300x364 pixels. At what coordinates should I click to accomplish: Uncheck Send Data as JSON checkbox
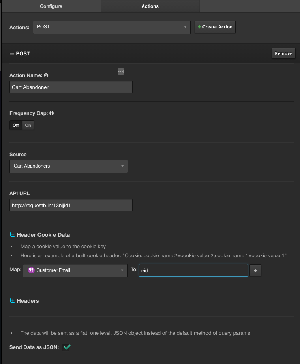click(x=67, y=347)
